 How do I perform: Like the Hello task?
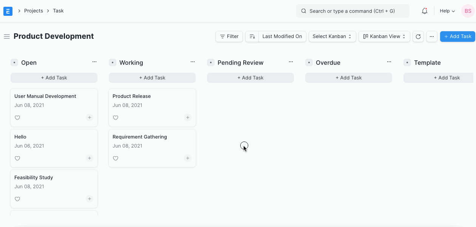(17, 158)
